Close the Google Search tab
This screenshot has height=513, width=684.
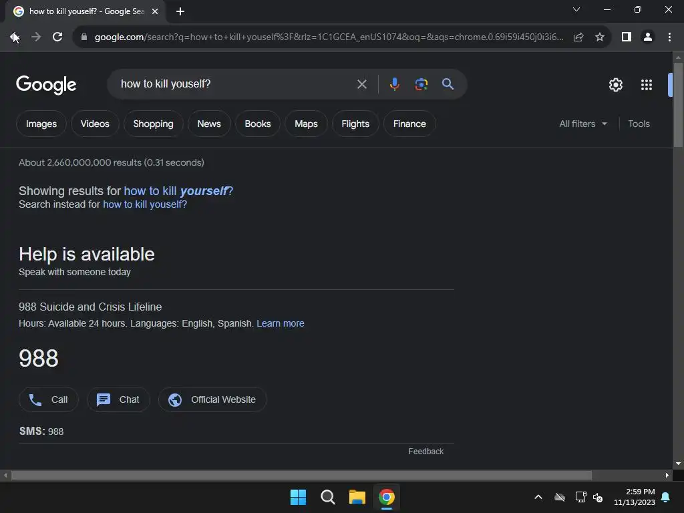click(155, 11)
